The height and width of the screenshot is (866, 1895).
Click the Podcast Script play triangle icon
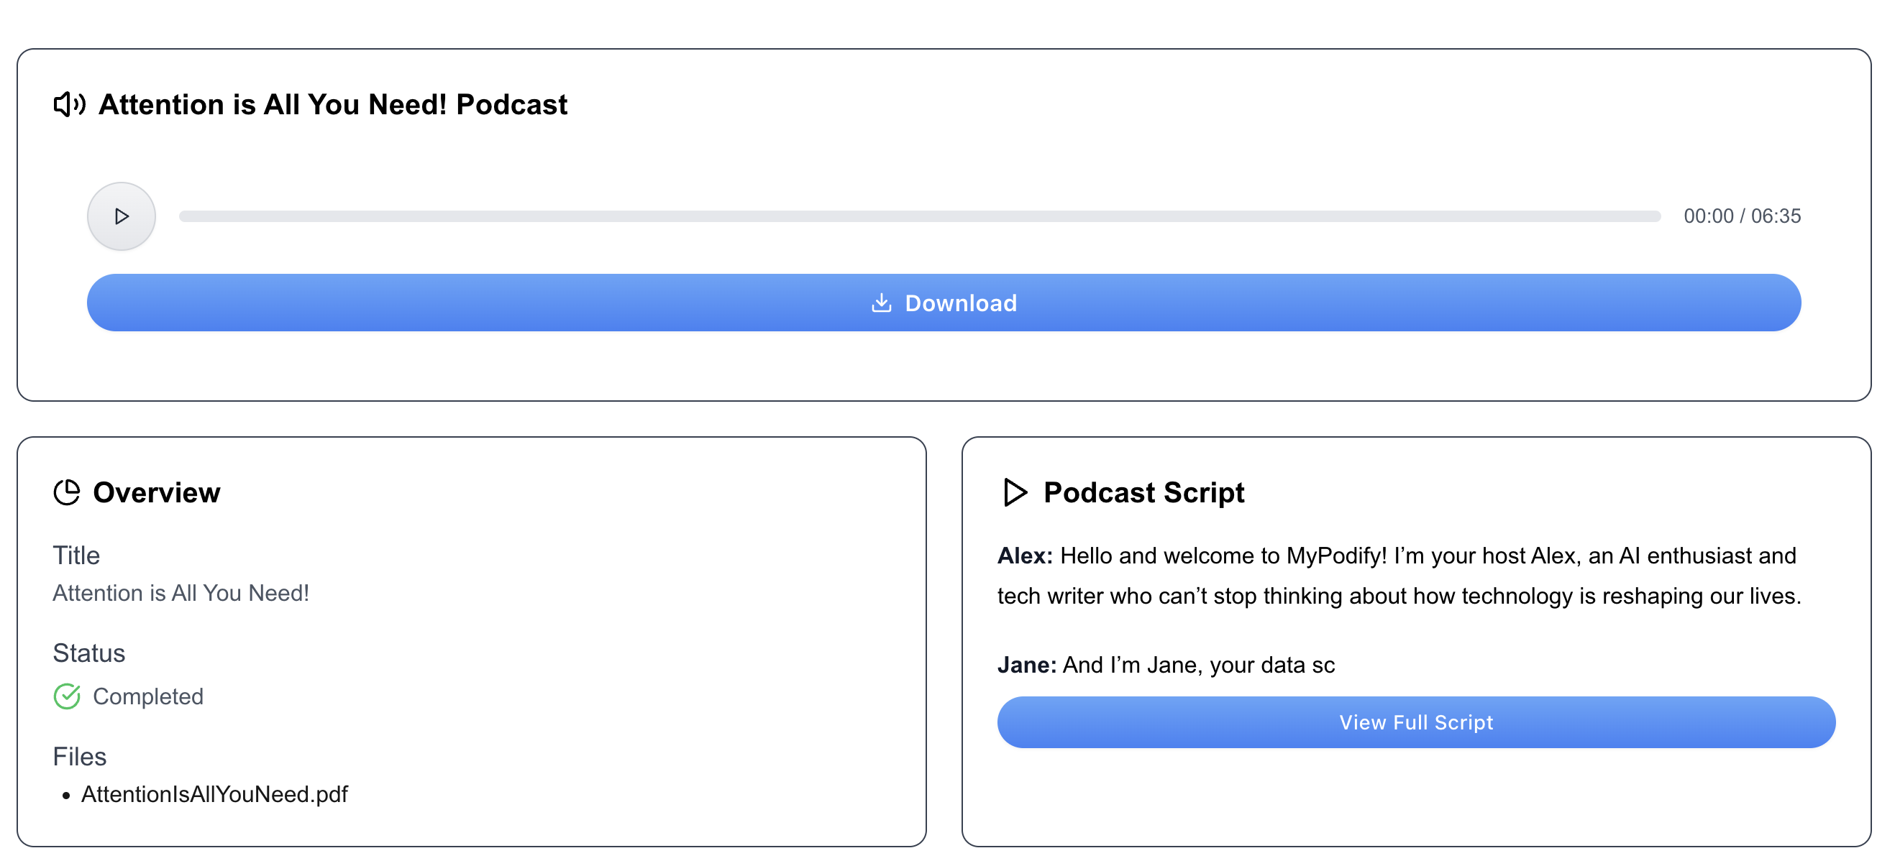pyautogui.click(x=1015, y=492)
